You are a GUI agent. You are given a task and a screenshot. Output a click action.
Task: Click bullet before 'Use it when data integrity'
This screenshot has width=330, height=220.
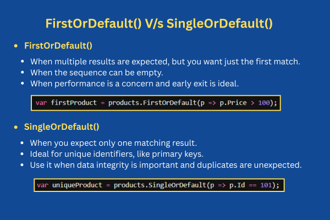pyautogui.click(x=22, y=165)
